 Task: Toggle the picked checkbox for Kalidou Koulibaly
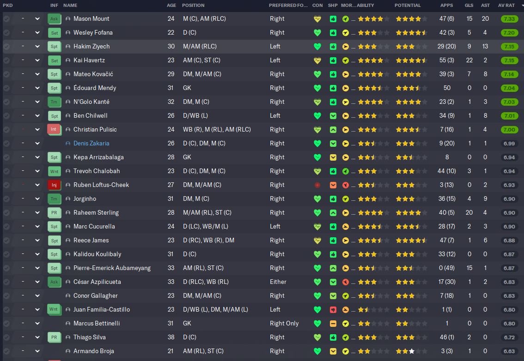pos(6,254)
